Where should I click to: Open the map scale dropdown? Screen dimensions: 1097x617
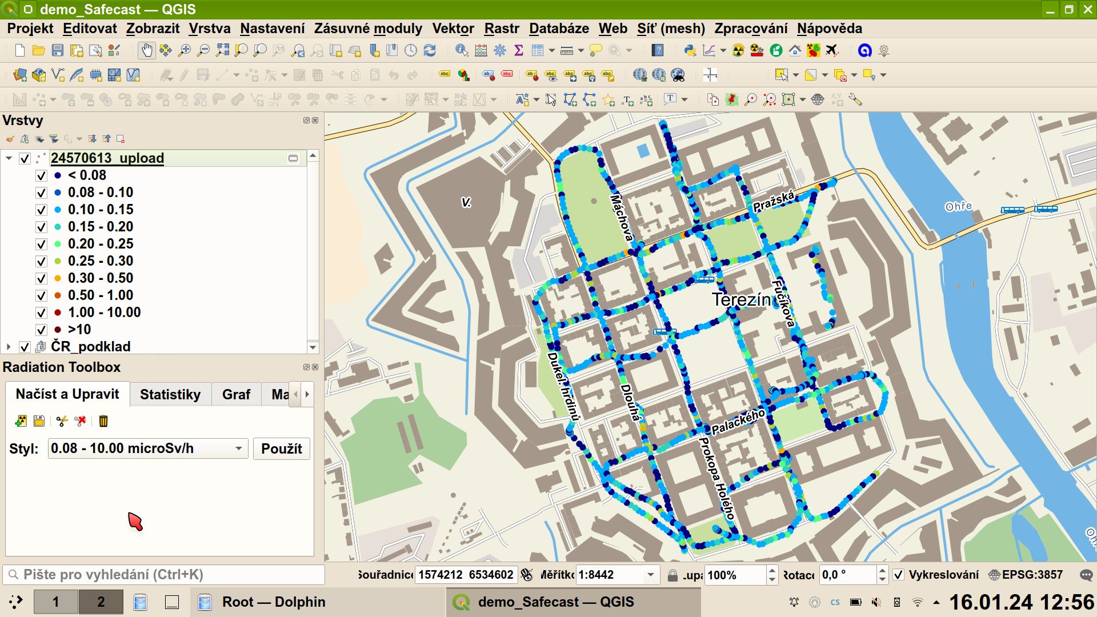point(650,575)
